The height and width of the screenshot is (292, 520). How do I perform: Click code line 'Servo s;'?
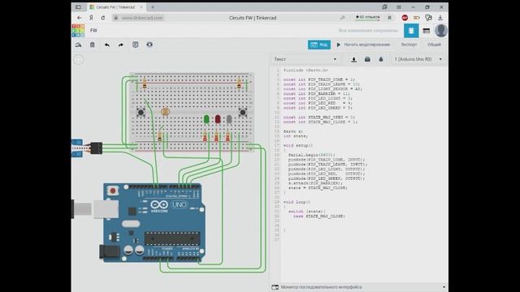293,131
